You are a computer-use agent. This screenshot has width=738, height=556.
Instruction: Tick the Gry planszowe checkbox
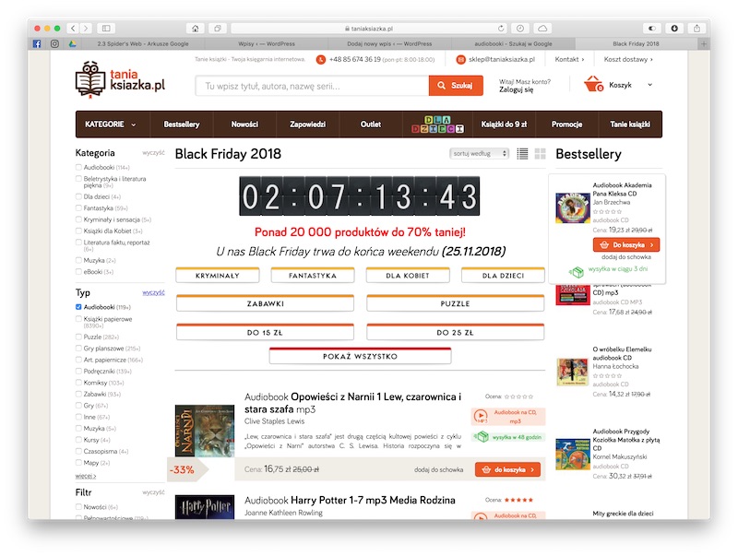78,349
